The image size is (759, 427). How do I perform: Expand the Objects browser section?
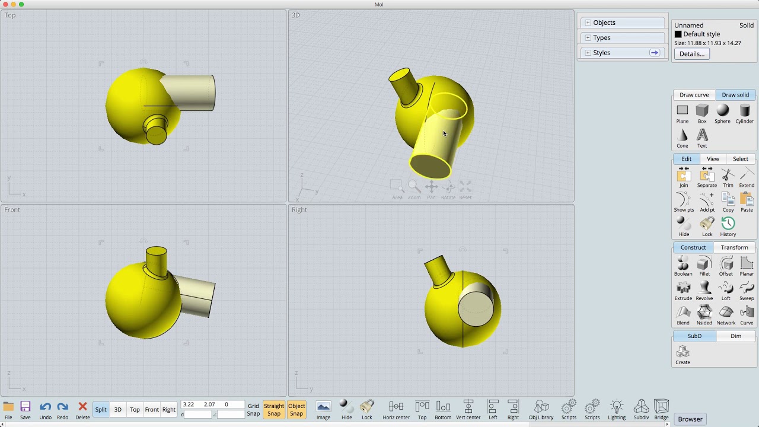point(623,23)
